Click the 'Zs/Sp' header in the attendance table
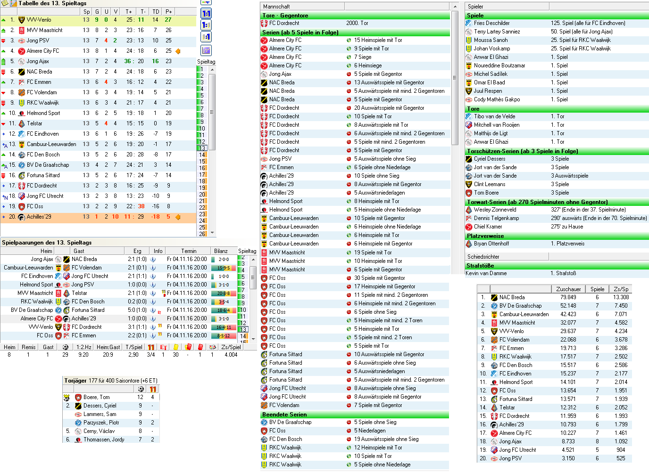 [x=621, y=289]
